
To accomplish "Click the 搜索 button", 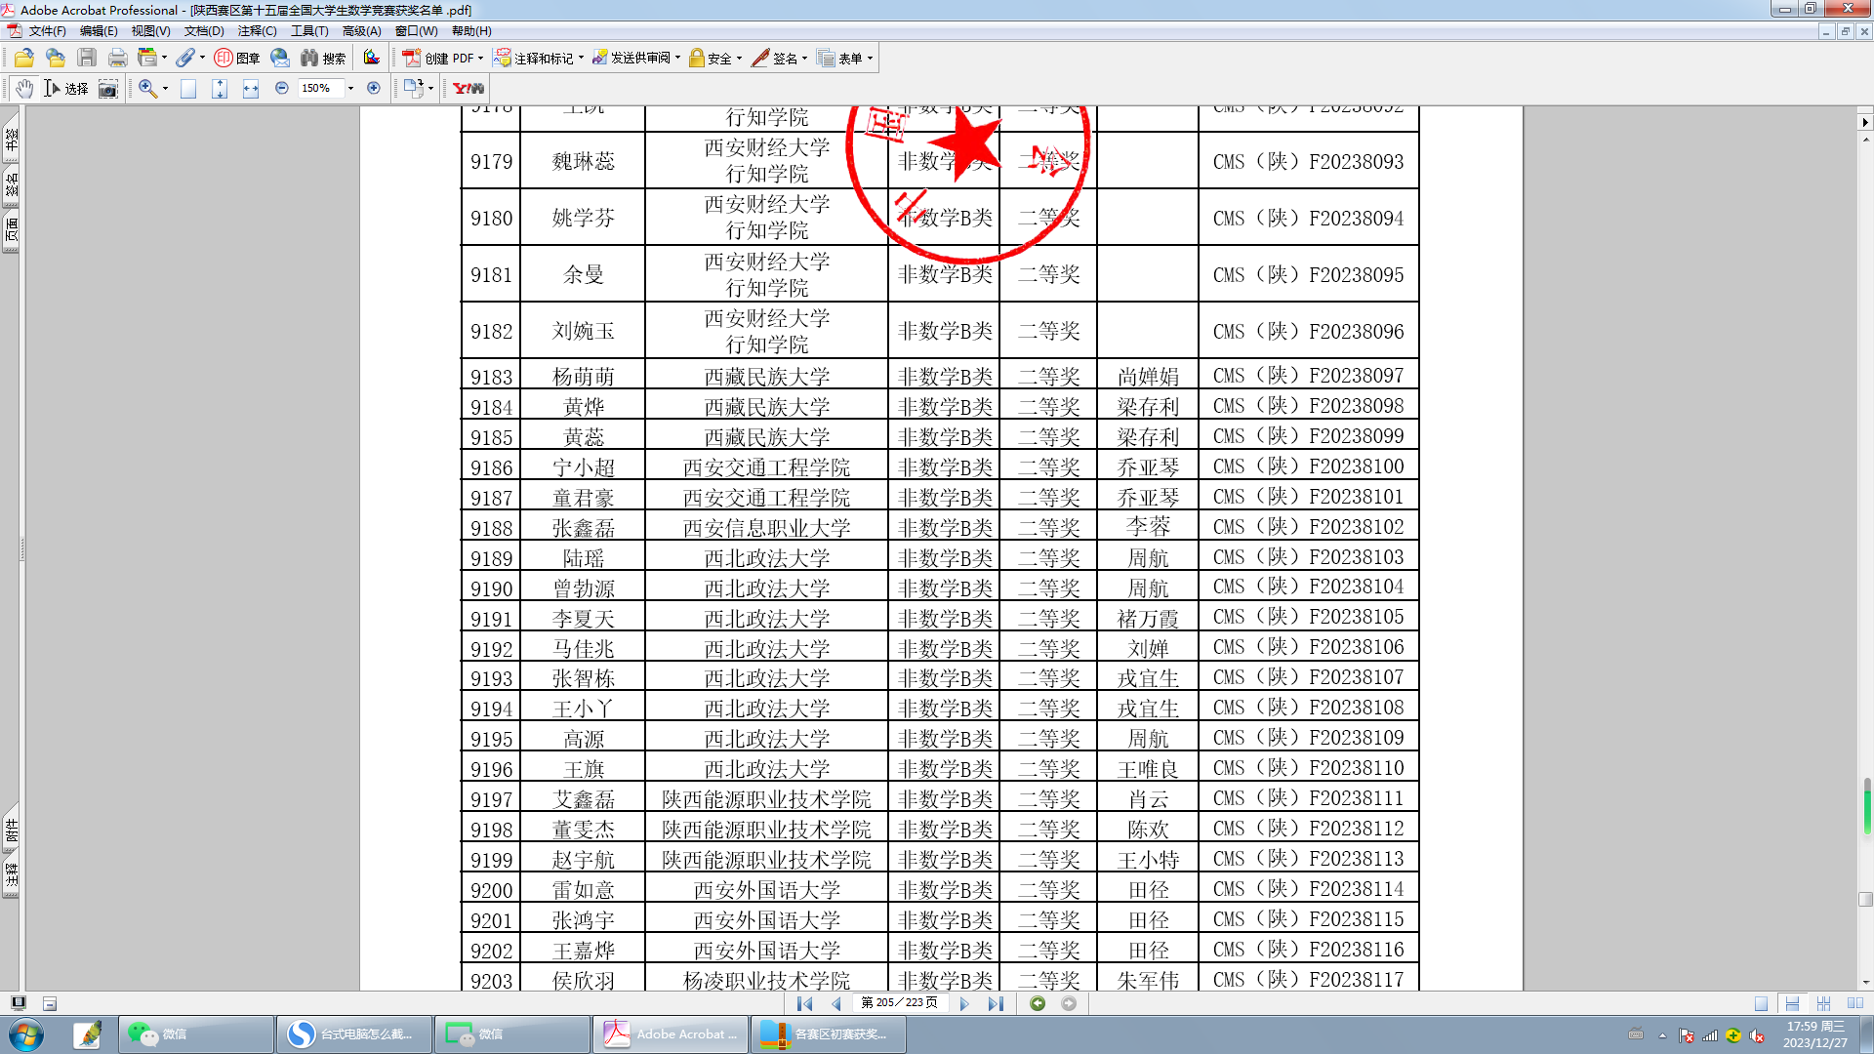I will [x=324, y=59].
